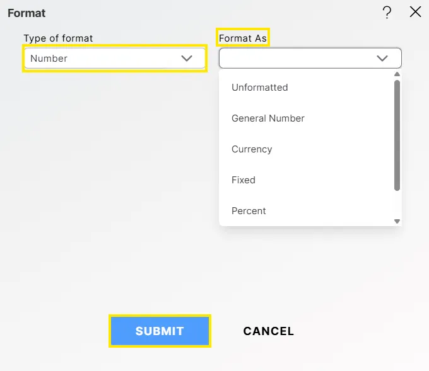Select the Unformatted option
The width and height of the screenshot is (429, 371).
260,88
